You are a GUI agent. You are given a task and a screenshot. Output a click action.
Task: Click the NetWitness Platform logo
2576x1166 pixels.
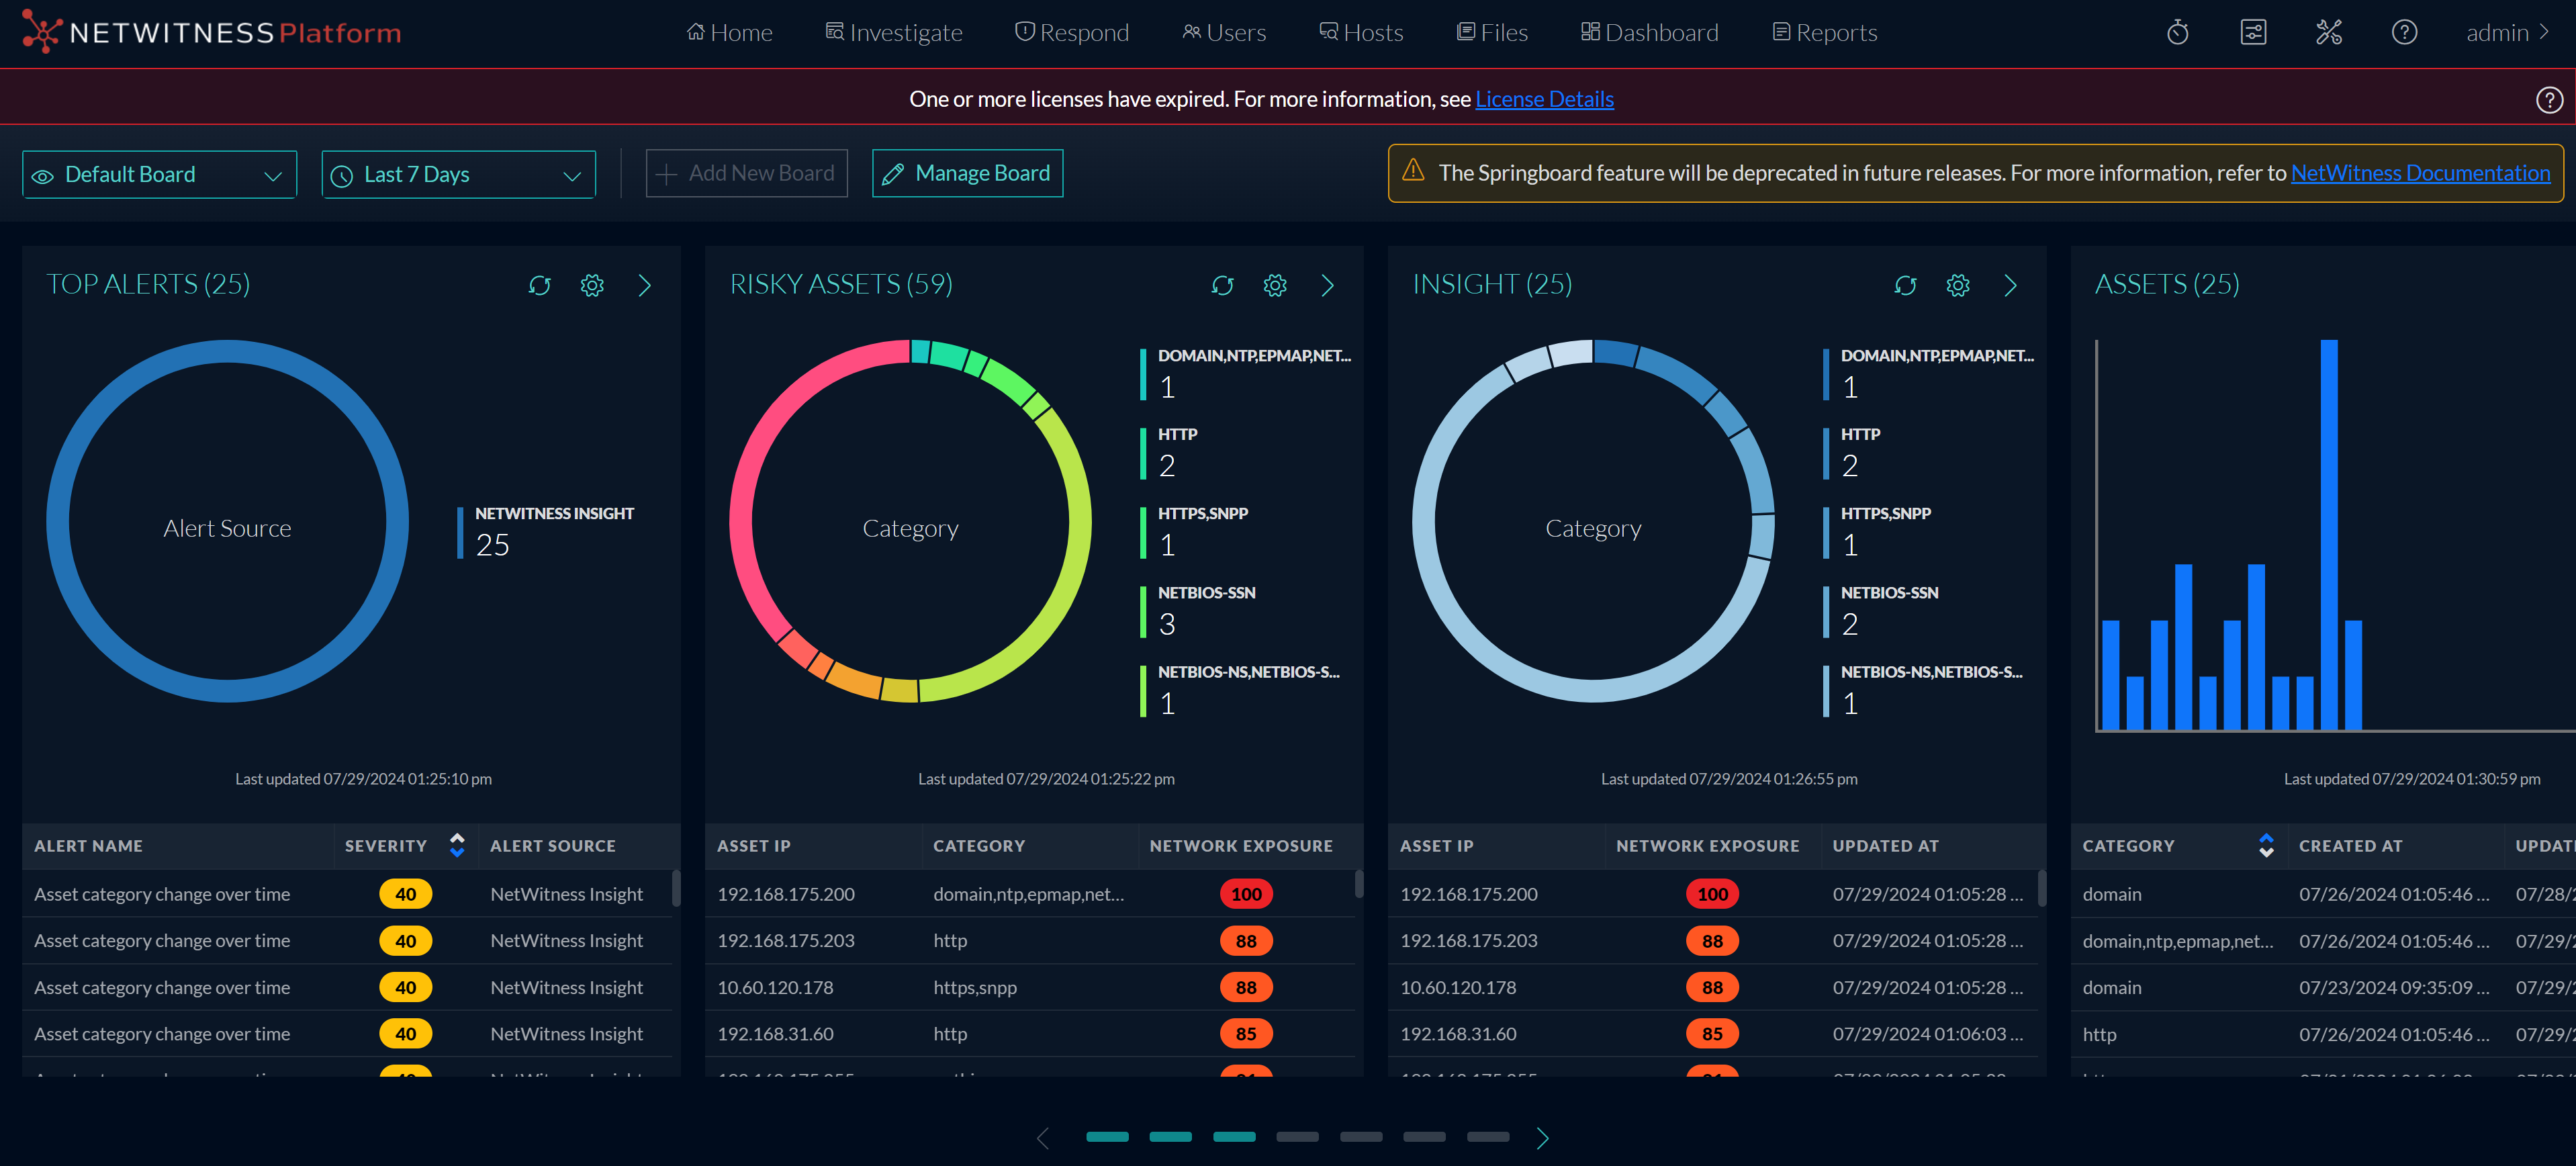pos(211,32)
